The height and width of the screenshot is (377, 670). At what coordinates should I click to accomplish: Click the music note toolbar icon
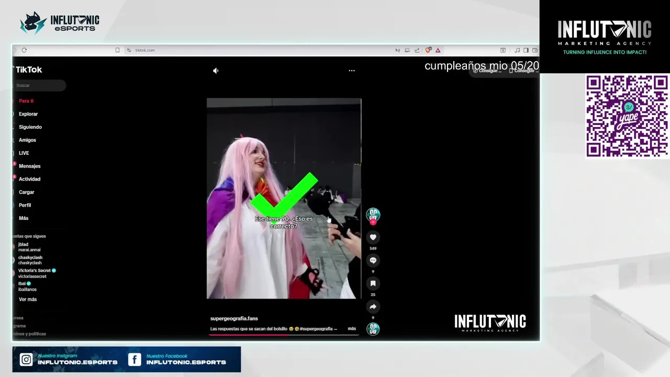pos(517,50)
